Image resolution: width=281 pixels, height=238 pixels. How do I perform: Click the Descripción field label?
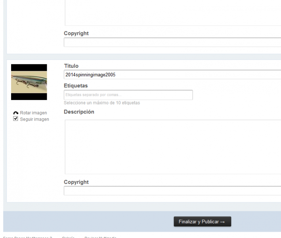[x=79, y=112]
